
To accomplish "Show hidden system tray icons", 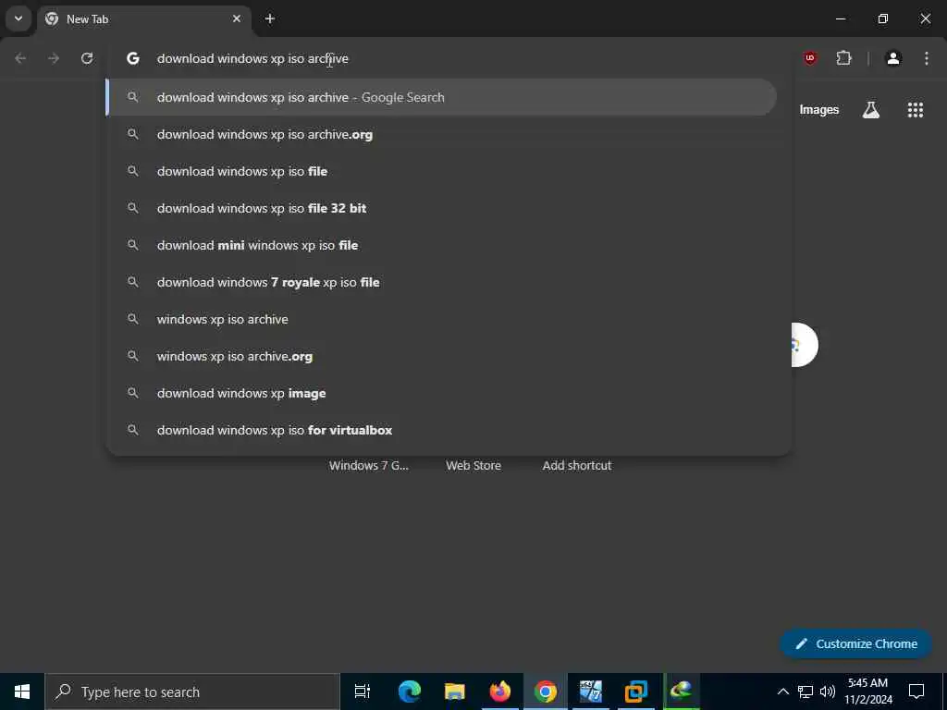I will 782,692.
